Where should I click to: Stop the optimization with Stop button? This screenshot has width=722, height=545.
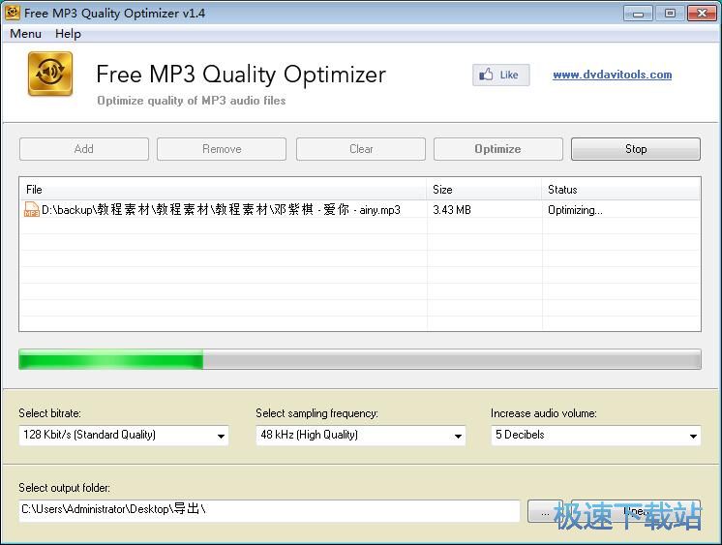pyautogui.click(x=636, y=149)
